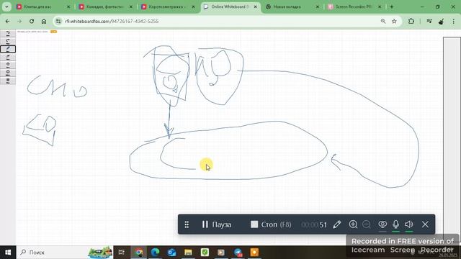Go back in browser history

coord(7,21)
